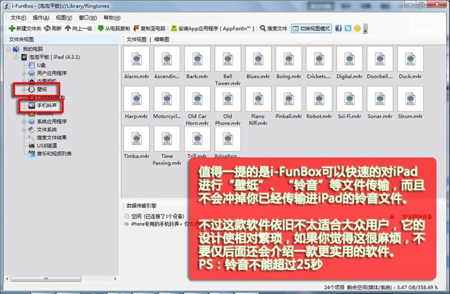This screenshot has width=450, height=294.
Task: Open the 搜索文件 search tool
Action: [274, 28]
